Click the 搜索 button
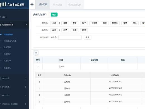Viewport: 145px width, 109px height. pos(87,37)
